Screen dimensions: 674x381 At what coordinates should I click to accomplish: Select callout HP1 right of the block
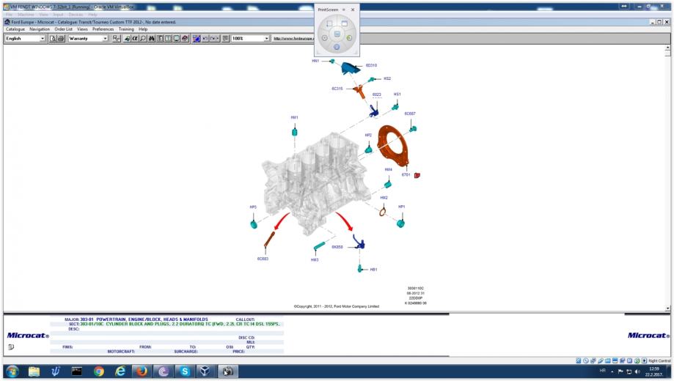(401, 207)
